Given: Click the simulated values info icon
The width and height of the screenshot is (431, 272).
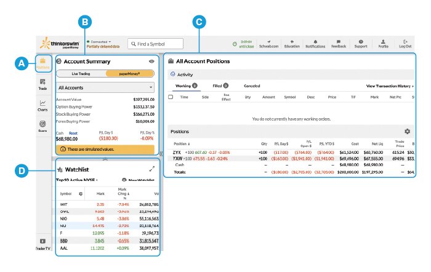Looking at the screenshot, I should pyautogui.click(x=63, y=149).
